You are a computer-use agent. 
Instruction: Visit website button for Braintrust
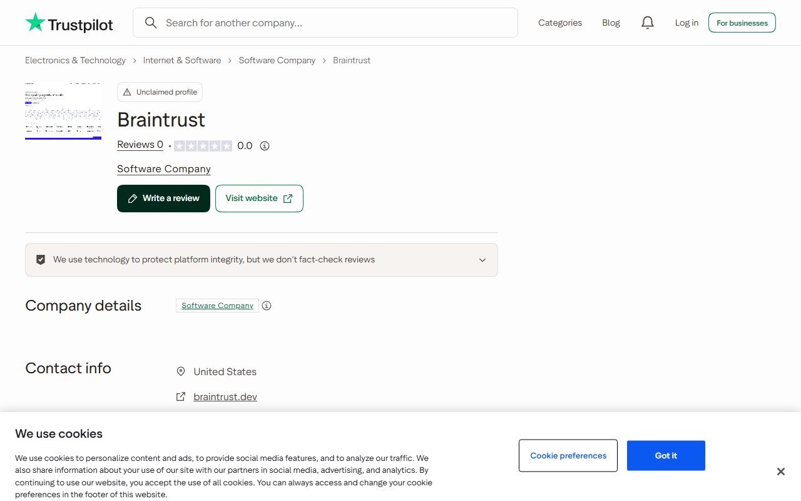[x=259, y=199]
